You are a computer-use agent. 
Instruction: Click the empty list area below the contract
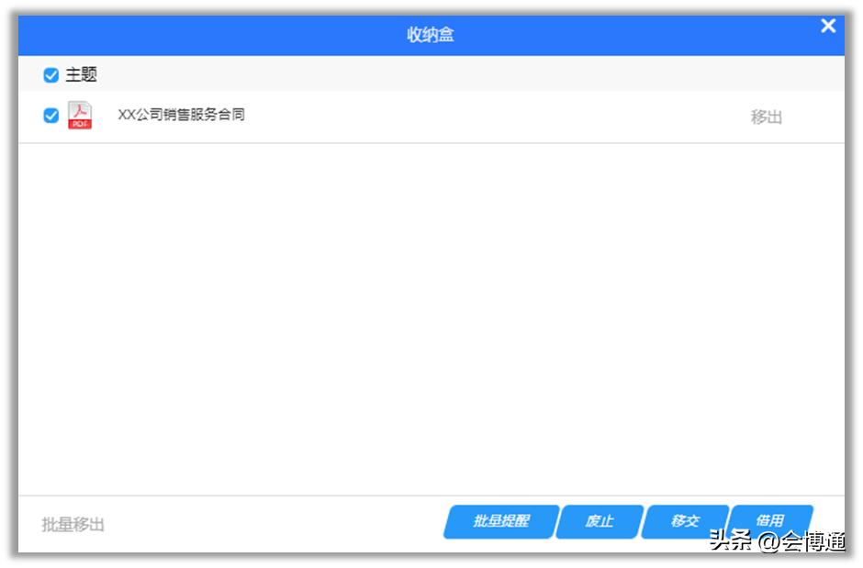tap(431, 321)
